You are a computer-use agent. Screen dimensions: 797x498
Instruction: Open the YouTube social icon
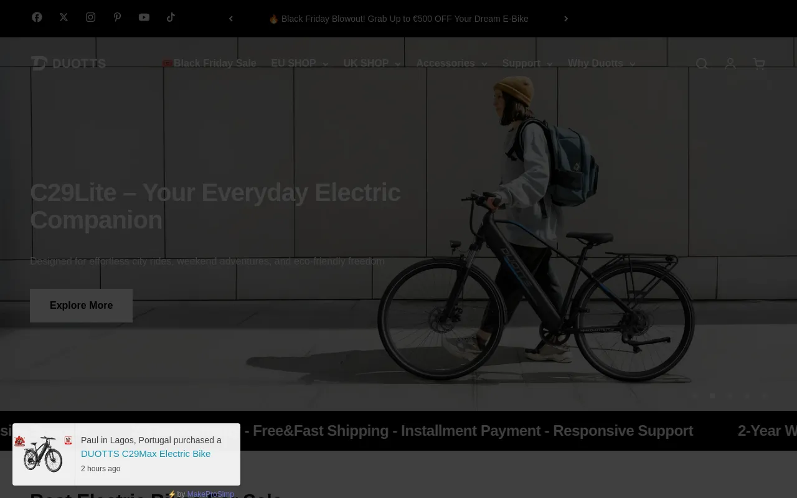point(144,17)
